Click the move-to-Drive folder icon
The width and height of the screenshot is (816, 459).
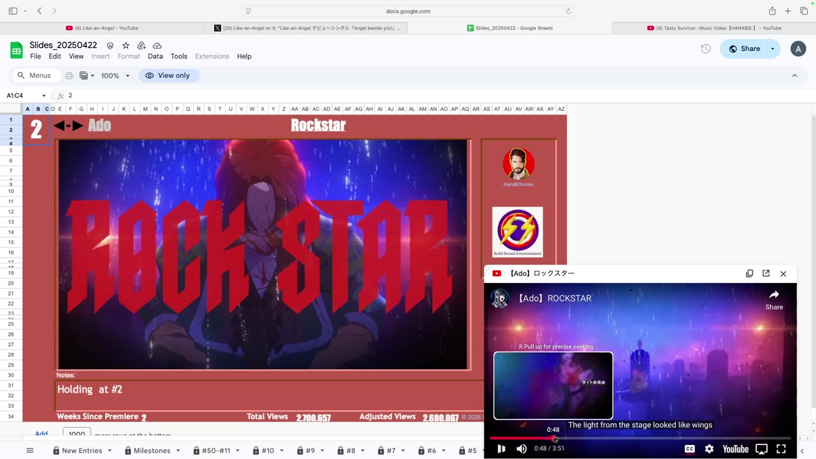(142, 46)
